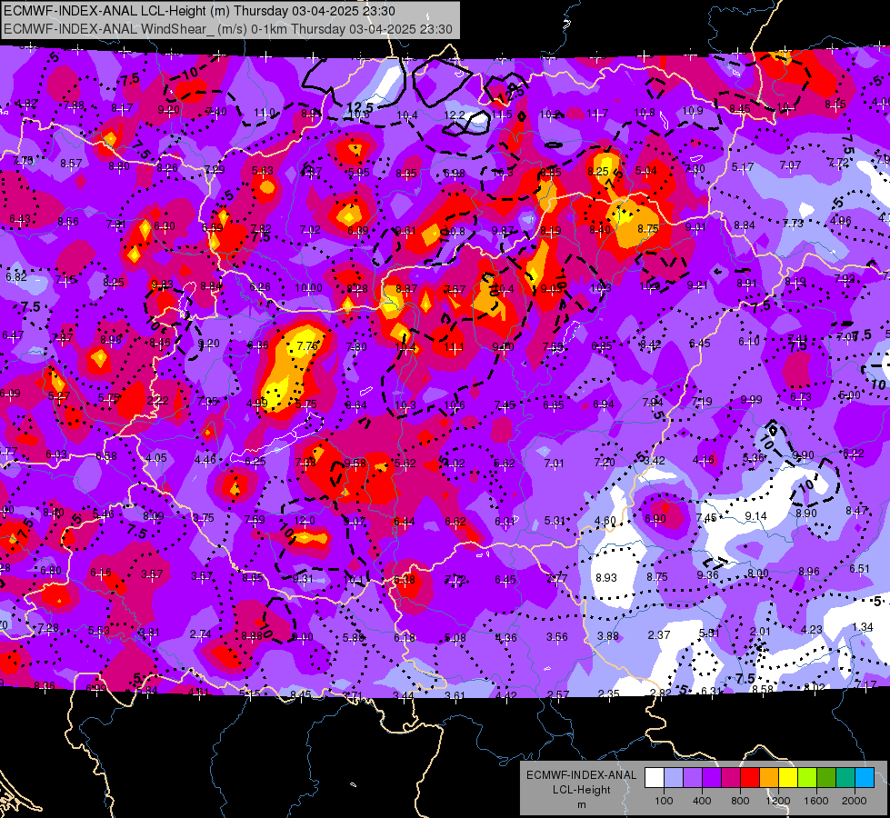Click the wind shear value 10.00
Image resolution: width=890 pixels, height=818 pixels.
coord(309,288)
